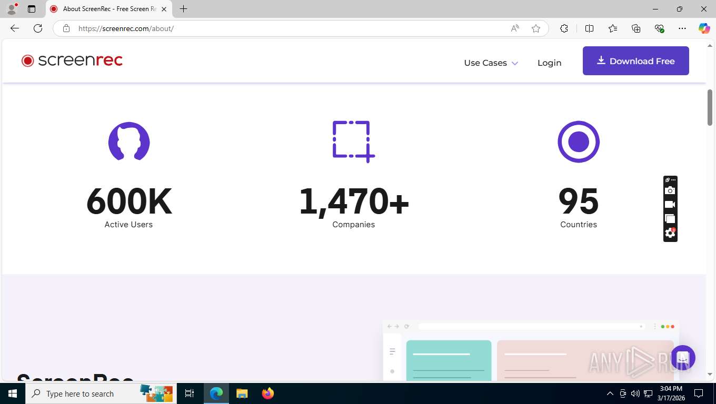Click the browser mockup illustration
716x404 pixels.
(531, 350)
